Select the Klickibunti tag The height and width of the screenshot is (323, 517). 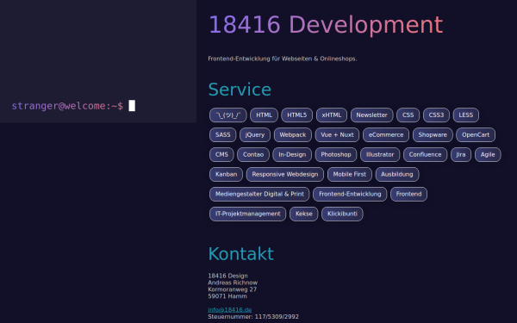click(342, 214)
